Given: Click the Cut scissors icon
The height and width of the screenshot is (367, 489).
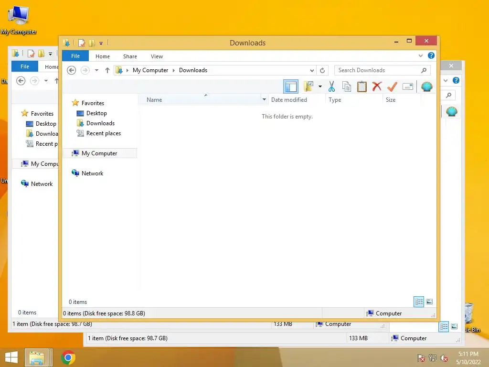Looking at the screenshot, I should pyautogui.click(x=331, y=86).
